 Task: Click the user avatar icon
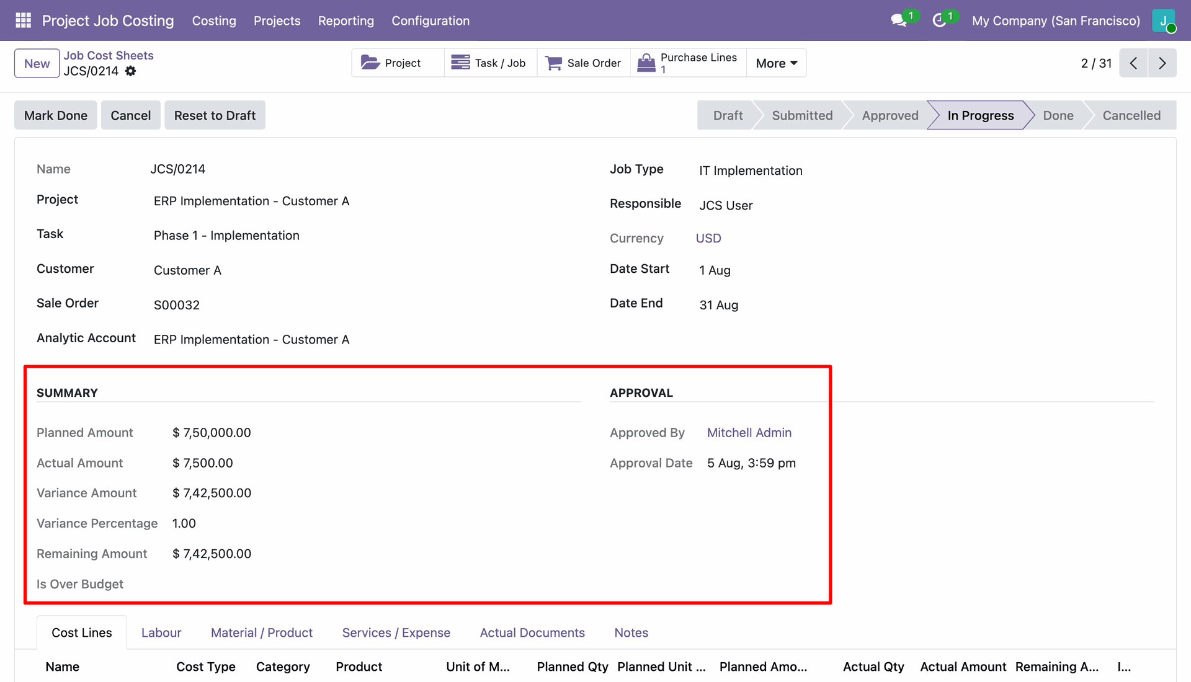click(x=1163, y=20)
